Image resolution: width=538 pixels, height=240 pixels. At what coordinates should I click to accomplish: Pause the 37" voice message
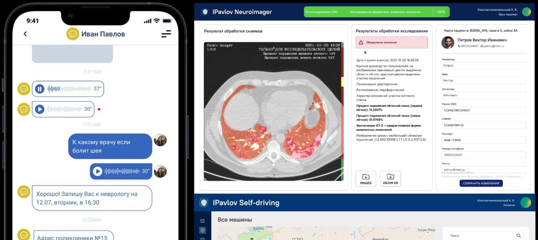(x=40, y=88)
